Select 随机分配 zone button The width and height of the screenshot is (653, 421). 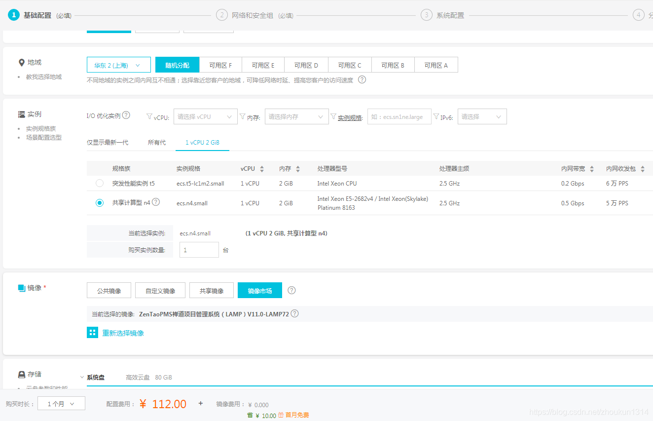tap(178, 65)
